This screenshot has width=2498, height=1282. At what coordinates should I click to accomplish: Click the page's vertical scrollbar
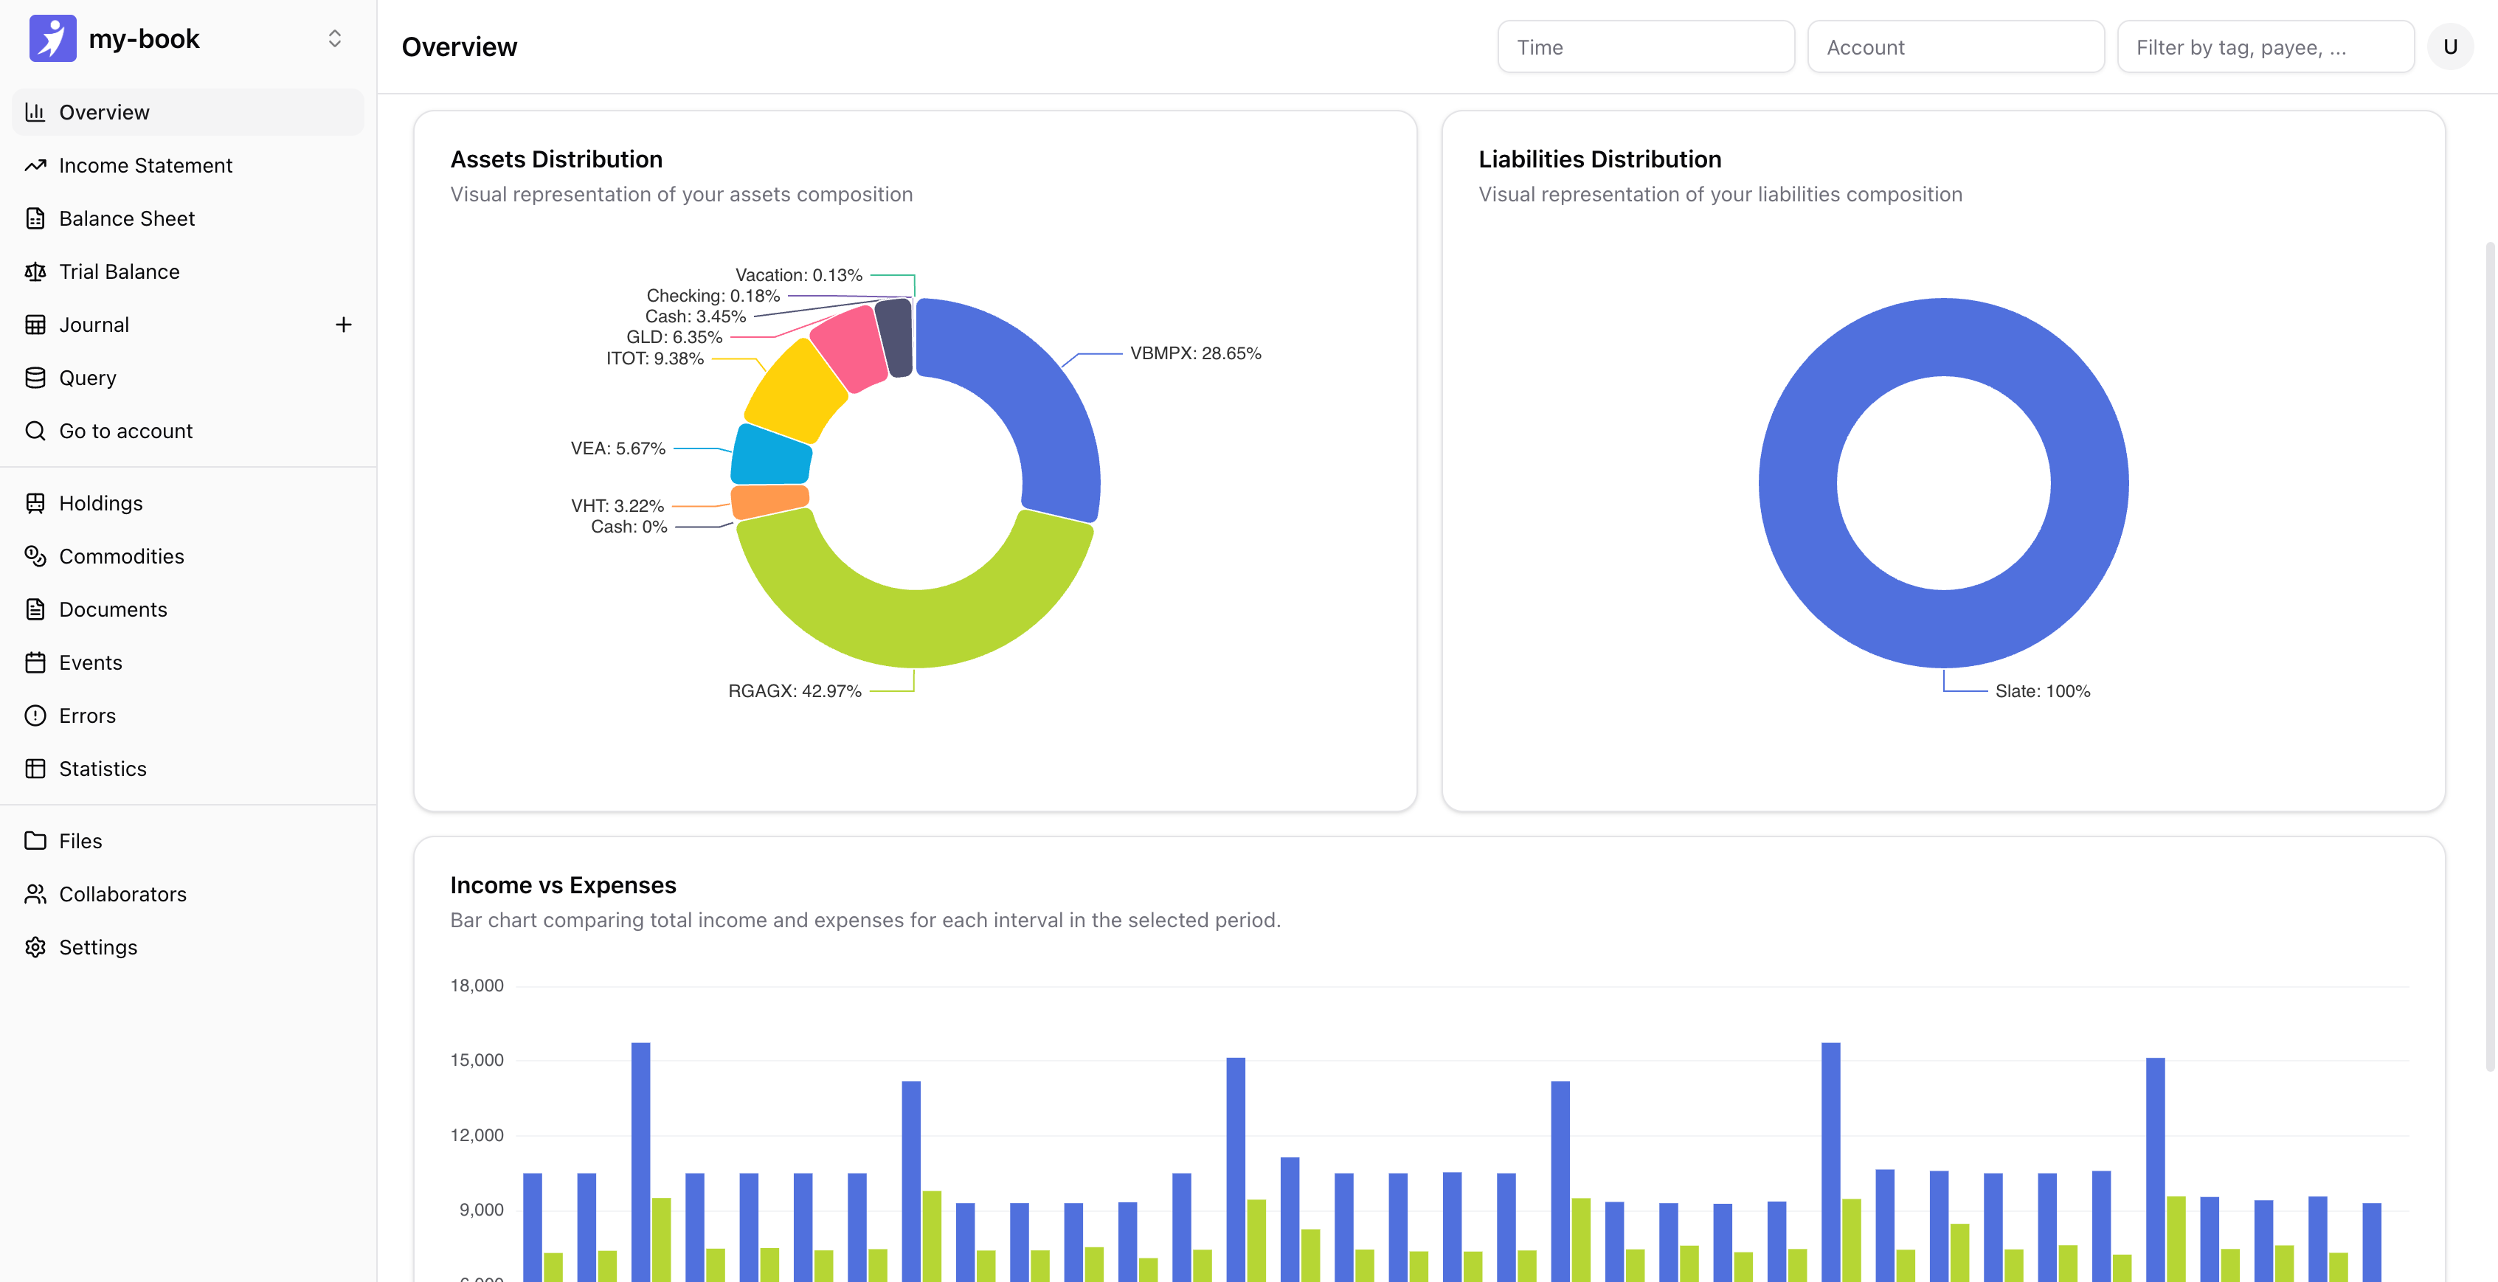[2488, 656]
